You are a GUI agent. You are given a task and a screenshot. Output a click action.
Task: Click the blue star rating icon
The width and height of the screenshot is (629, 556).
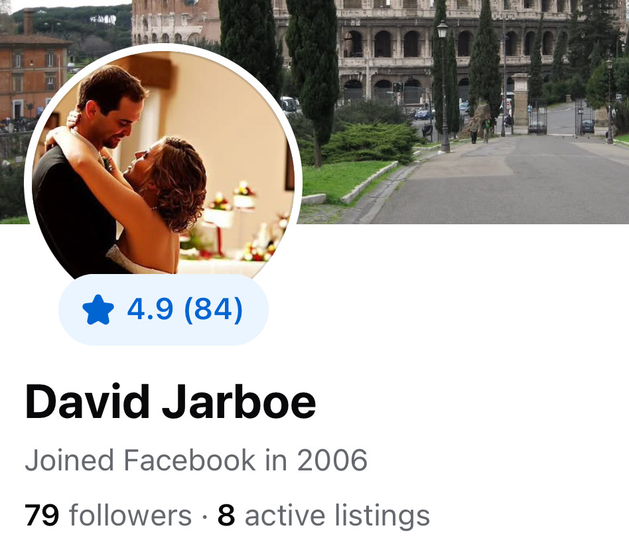pyautogui.click(x=98, y=309)
